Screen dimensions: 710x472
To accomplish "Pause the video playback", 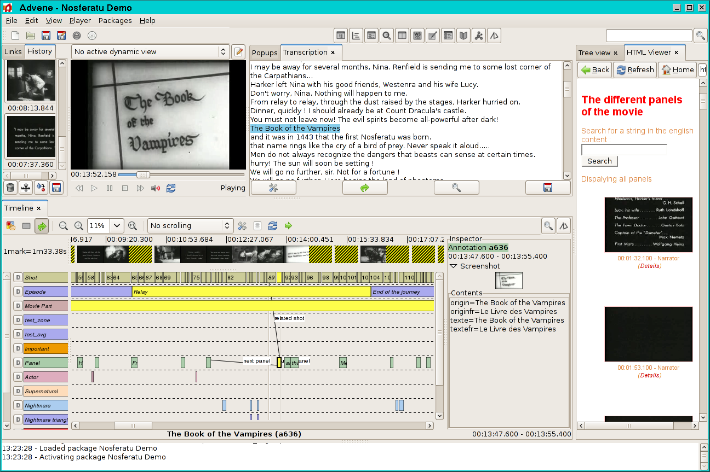I will coord(110,188).
